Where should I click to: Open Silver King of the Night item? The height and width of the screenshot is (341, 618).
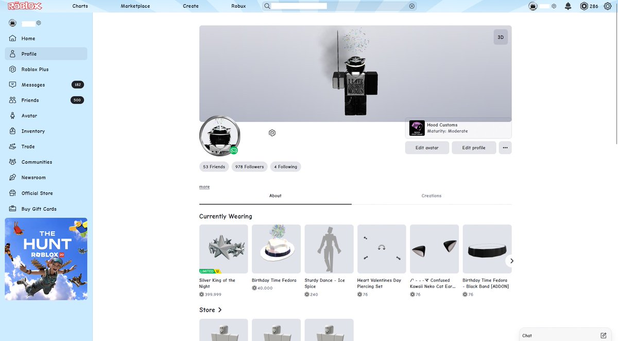pos(224,249)
